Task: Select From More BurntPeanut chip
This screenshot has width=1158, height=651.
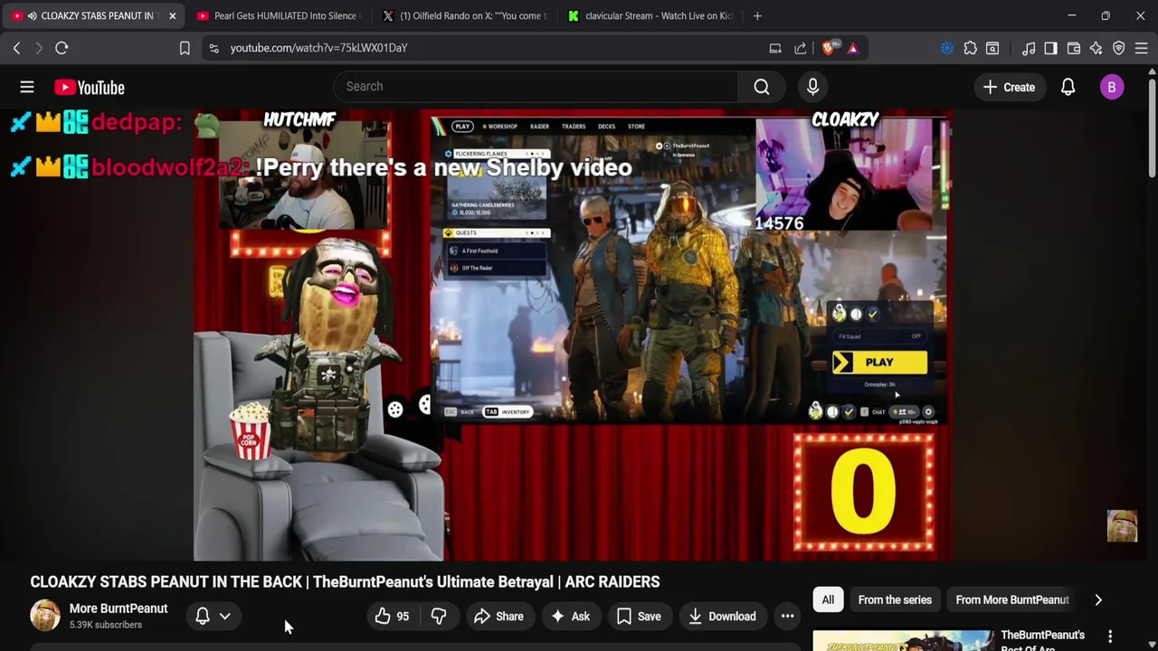Action: pyautogui.click(x=1012, y=599)
